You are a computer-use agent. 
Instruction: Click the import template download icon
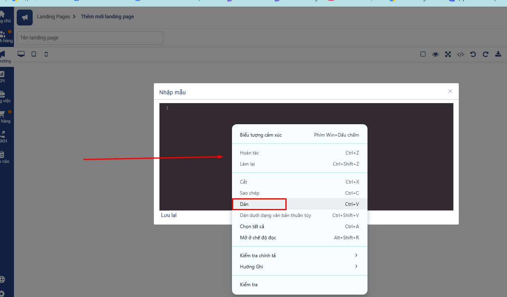click(x=498, y=54)
